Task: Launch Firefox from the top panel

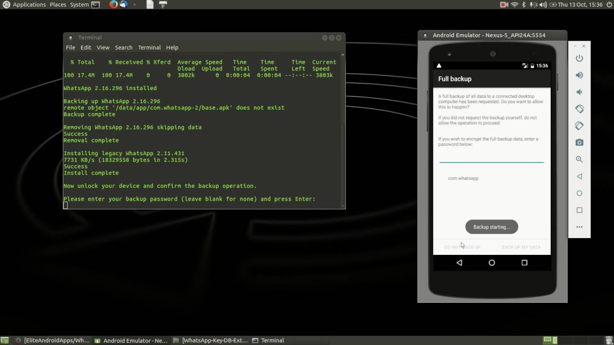Action: (x=113, y=4)
